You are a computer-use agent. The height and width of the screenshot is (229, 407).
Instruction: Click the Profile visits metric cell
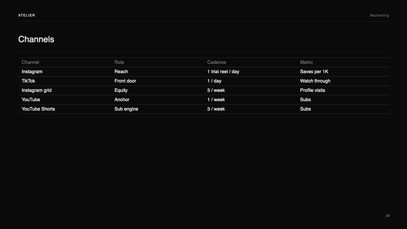[x=313, y=90]
